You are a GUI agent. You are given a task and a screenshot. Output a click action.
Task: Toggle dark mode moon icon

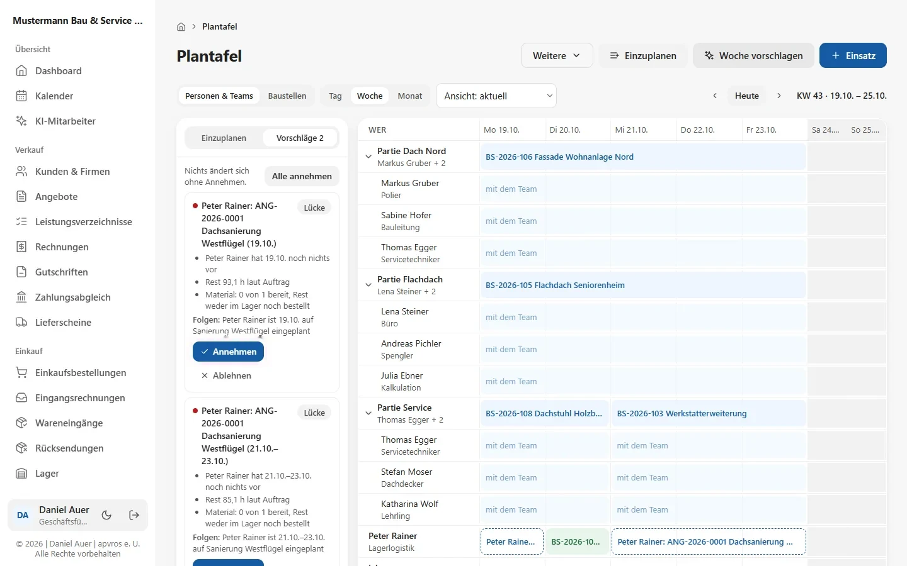point(106,515)
